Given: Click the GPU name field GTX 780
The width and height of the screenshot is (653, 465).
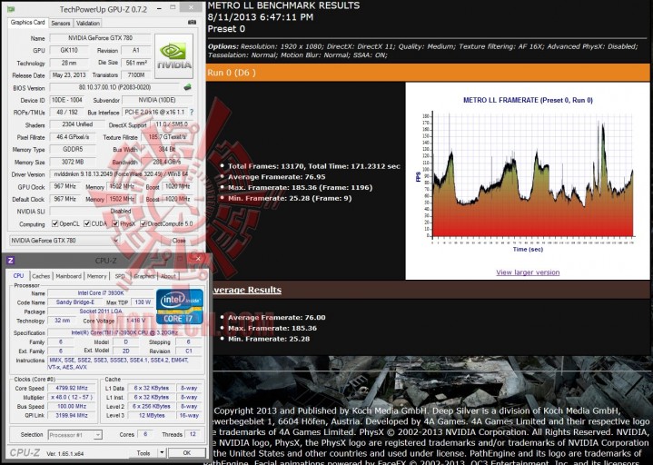Looking at the screenshot, I should coord(100,38).
